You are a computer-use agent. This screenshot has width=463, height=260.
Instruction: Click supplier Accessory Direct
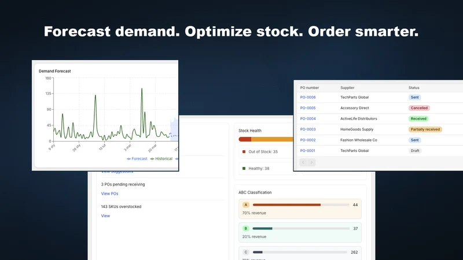(x=355, y=108)
